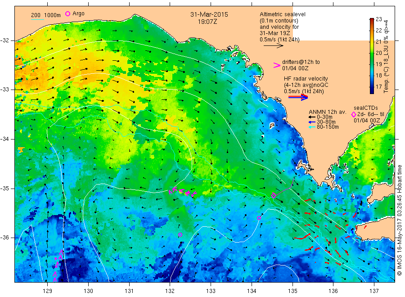405x297 pixels.
Task: Click the '(0.1m contours)' legend text
Action: point(279,21)
